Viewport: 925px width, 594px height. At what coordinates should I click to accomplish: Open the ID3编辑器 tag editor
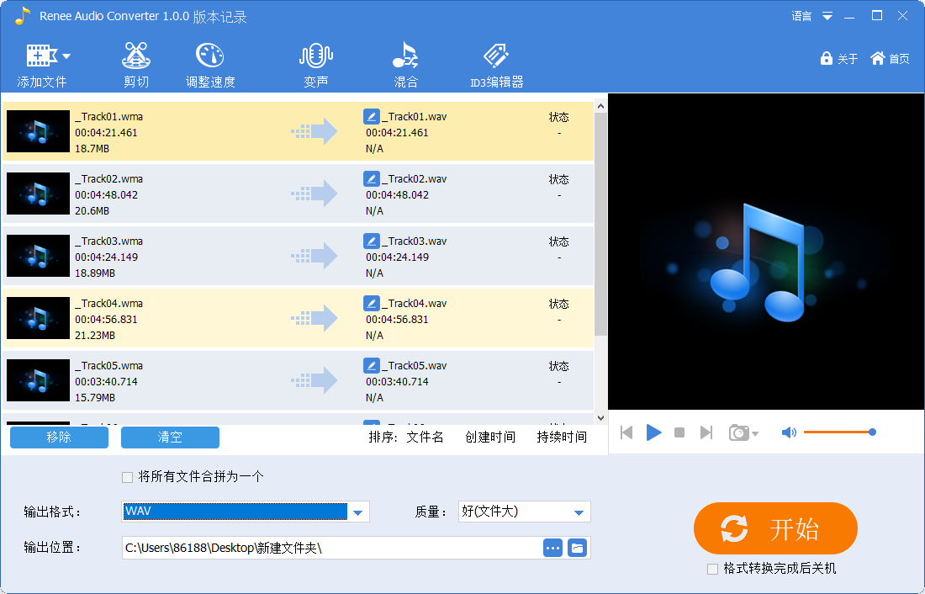tap(497, 65)
